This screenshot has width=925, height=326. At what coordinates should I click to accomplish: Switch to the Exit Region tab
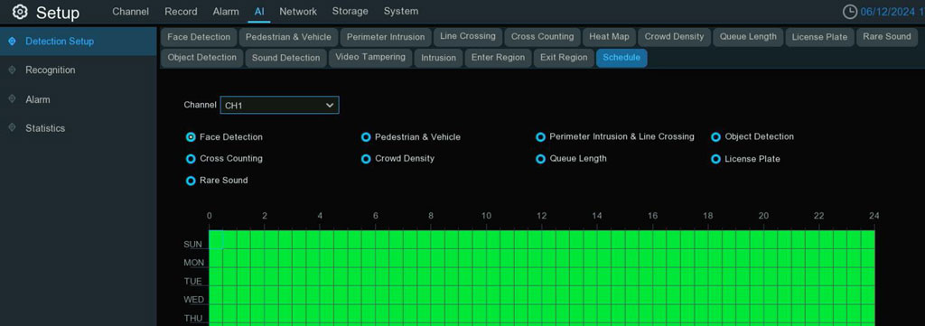(564, 58)
